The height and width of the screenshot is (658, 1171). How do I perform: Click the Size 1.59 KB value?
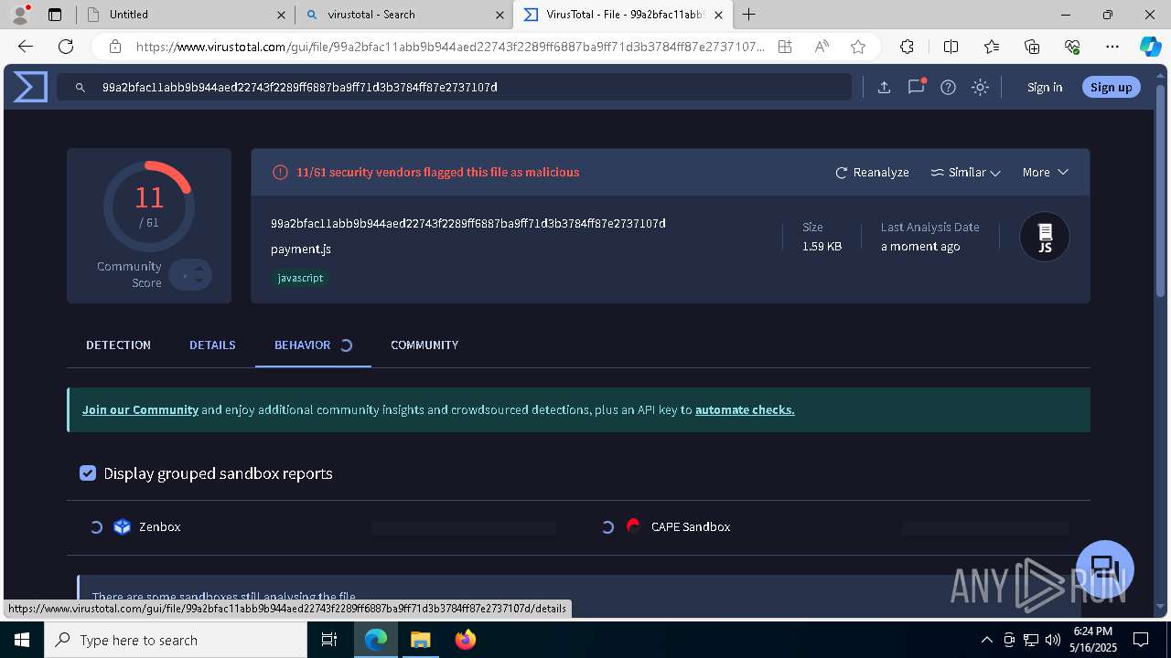pos(822,247)
